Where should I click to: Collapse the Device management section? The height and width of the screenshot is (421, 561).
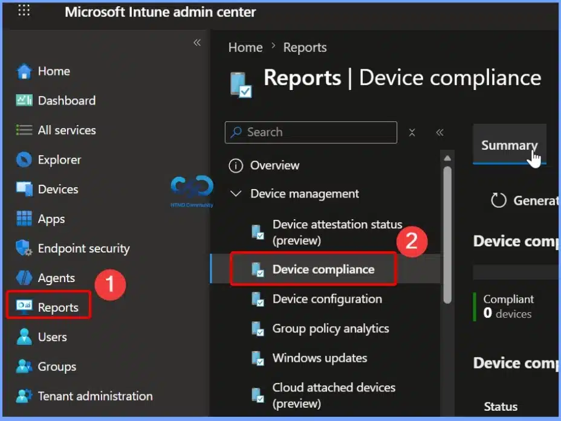coord(236,194)
